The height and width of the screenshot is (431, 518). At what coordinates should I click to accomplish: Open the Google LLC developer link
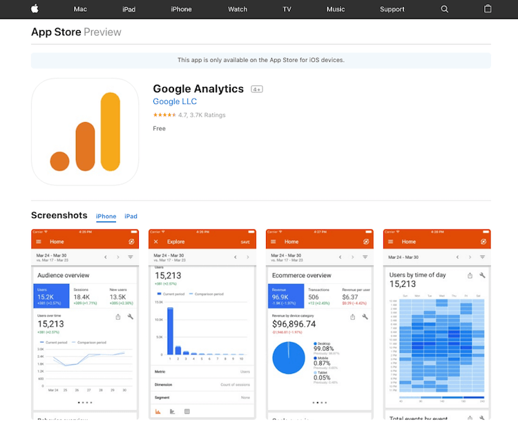coord(175,101)
